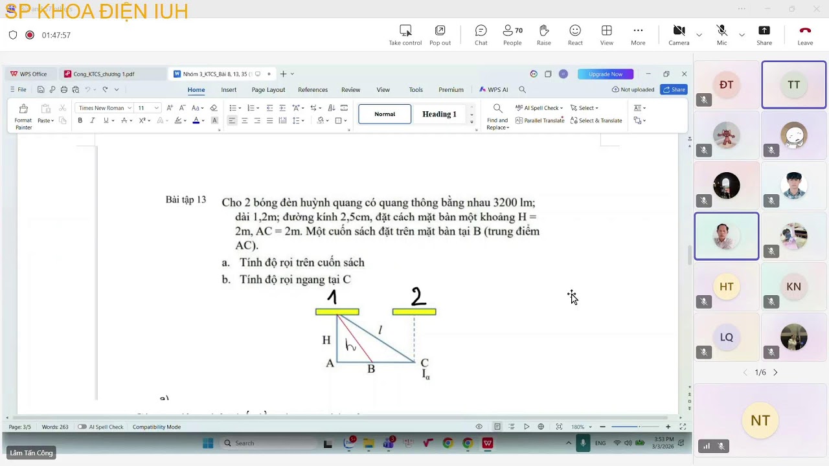Apply bold formatting in WPS ribbon

click(x=80, y=120)
